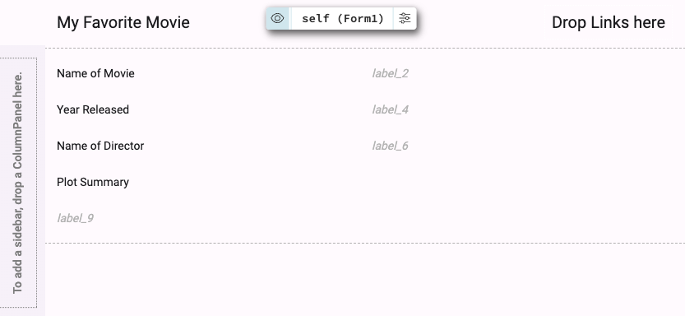Click empty space right of Plot Summary
Viewport: 685px width, 316px height.
pos(406,182)
